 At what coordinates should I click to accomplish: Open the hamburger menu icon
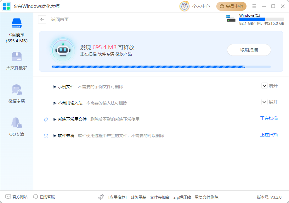coord(254,6)
